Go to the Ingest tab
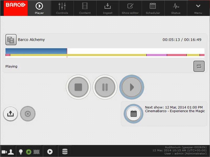The width and height of the screenshot is (210, 157). (108, 8)
